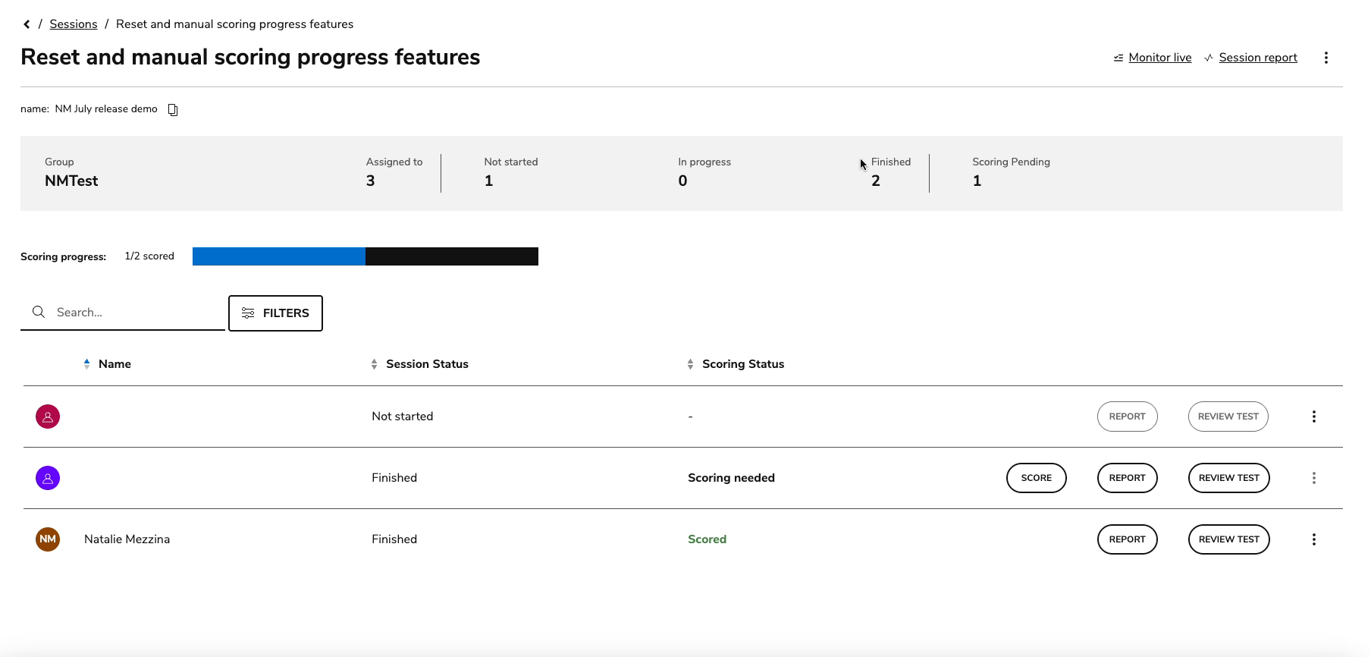The width and height of the screenshot is (1371, 657).
Task: Open the Session report link
Action: point(1257,58)
